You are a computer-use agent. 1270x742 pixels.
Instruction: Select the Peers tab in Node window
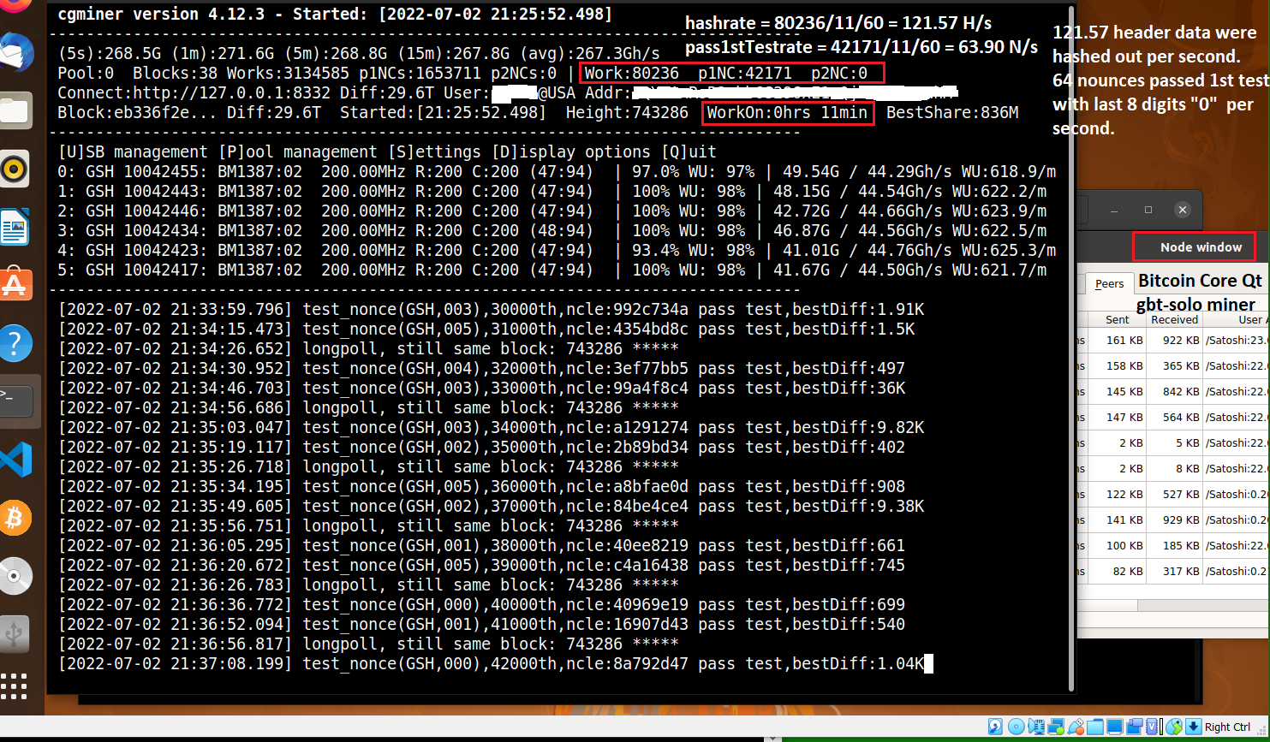(1109, 284)
